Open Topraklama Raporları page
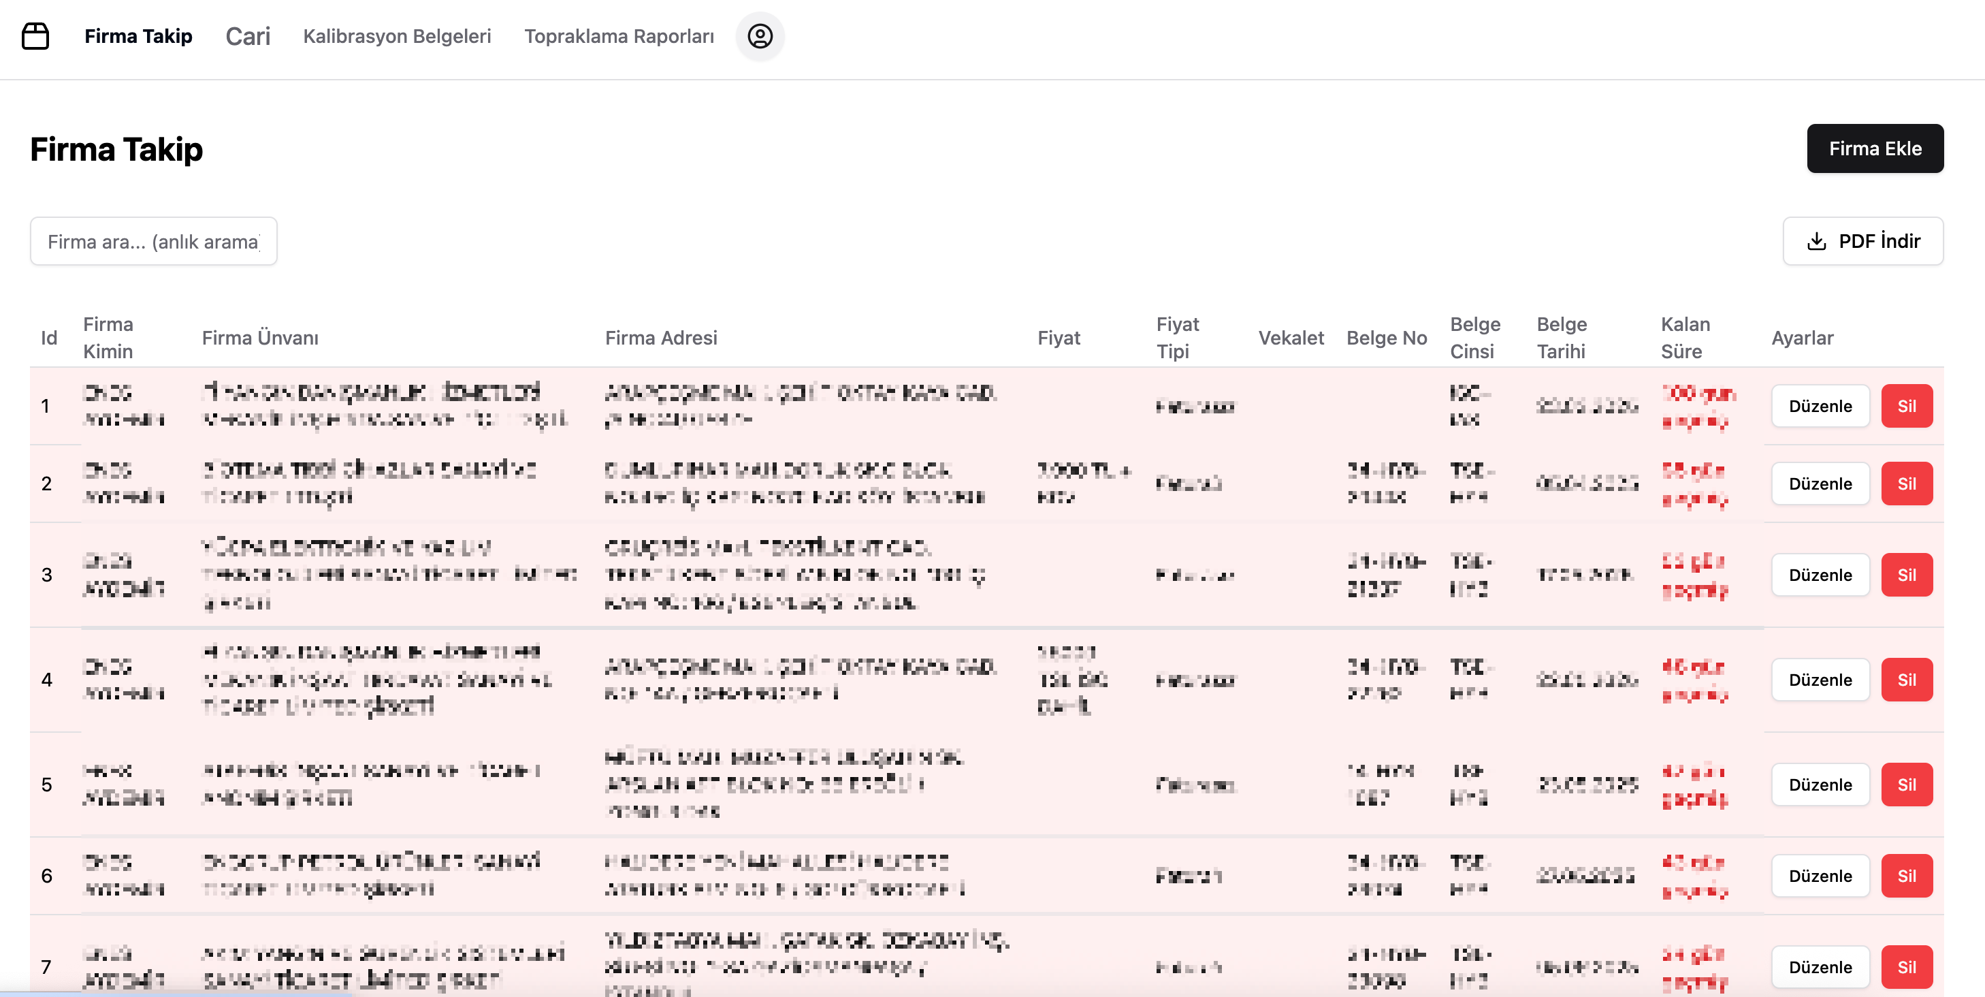This screenshot has height=997, width=1985. pos(619,36)
